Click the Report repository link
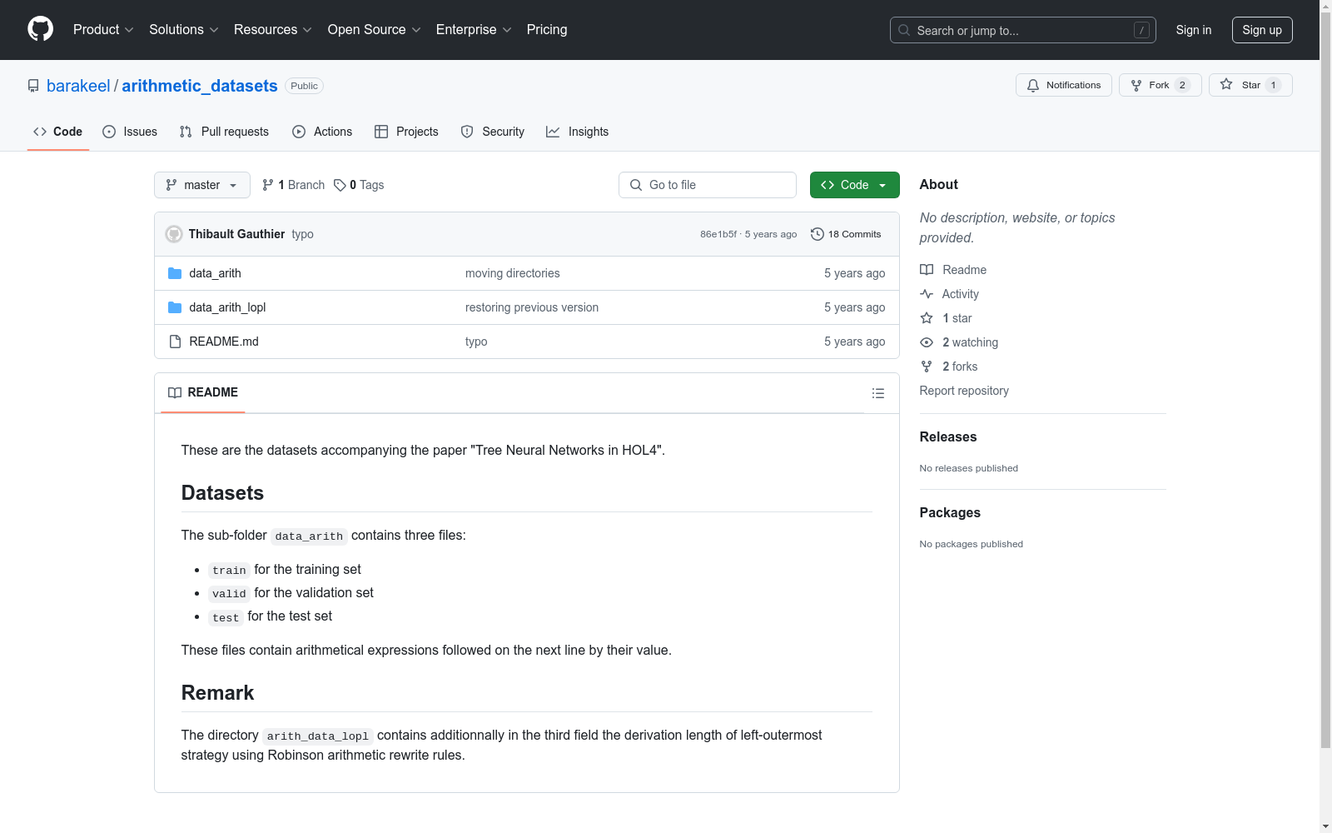This screenshot has width=1332, height=833. coord(964,391)
